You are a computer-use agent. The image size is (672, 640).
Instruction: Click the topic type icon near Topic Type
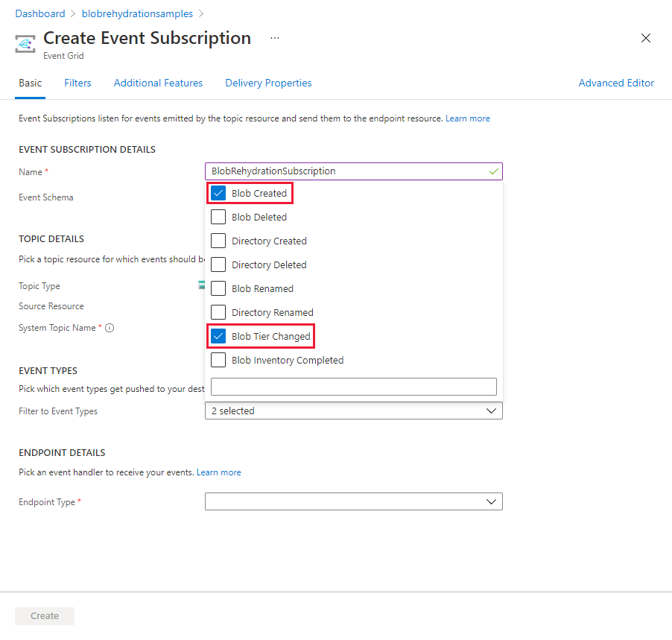pyautogui.click(x=202, y=285)
